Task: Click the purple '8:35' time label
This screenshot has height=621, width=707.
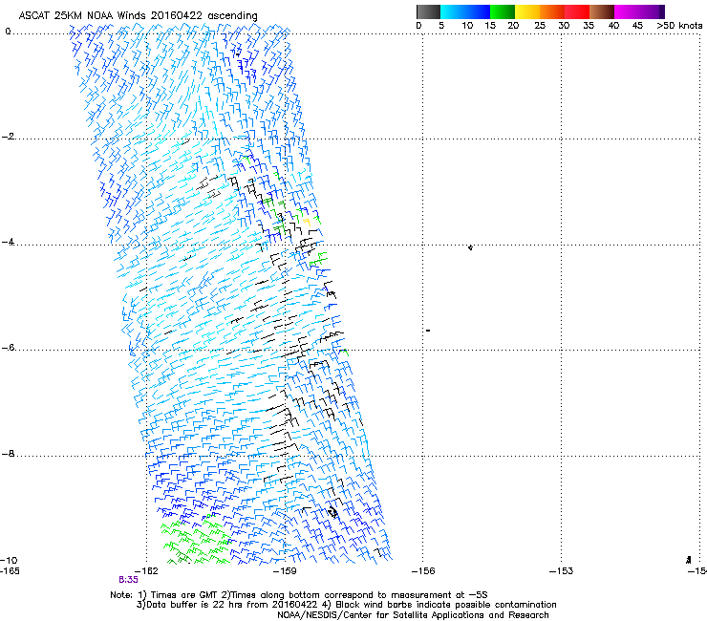Action: point(129,580)
